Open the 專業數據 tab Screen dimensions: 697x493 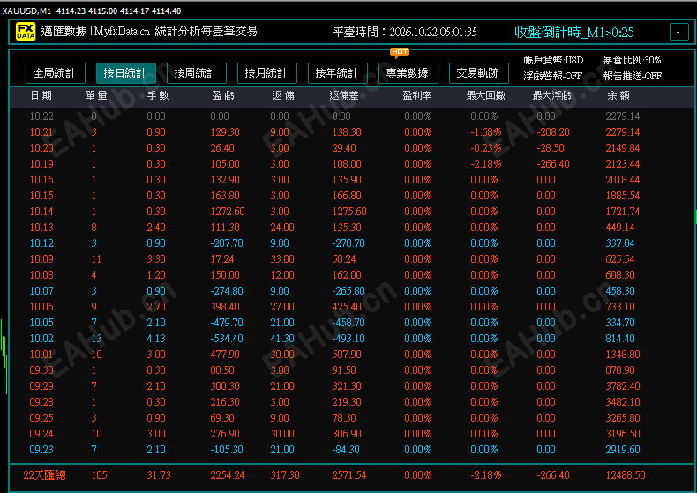pos(408,73)
